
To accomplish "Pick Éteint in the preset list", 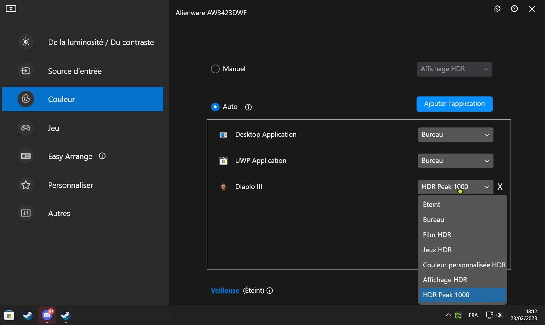I will [432, 204].
